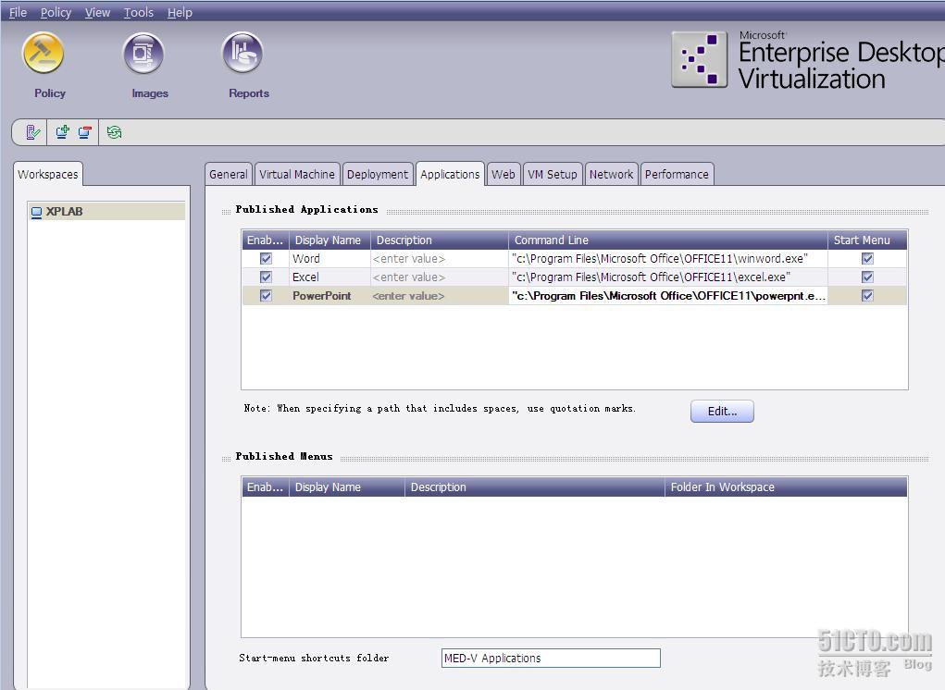Open the Help menu
The width and height of the screenshot is (945, 690).
coord(180,12)
